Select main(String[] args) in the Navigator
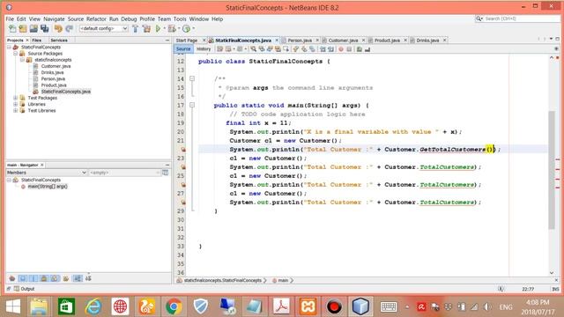Image resolution: width=564 pixels, height=317 pixels. coord(48,186)
